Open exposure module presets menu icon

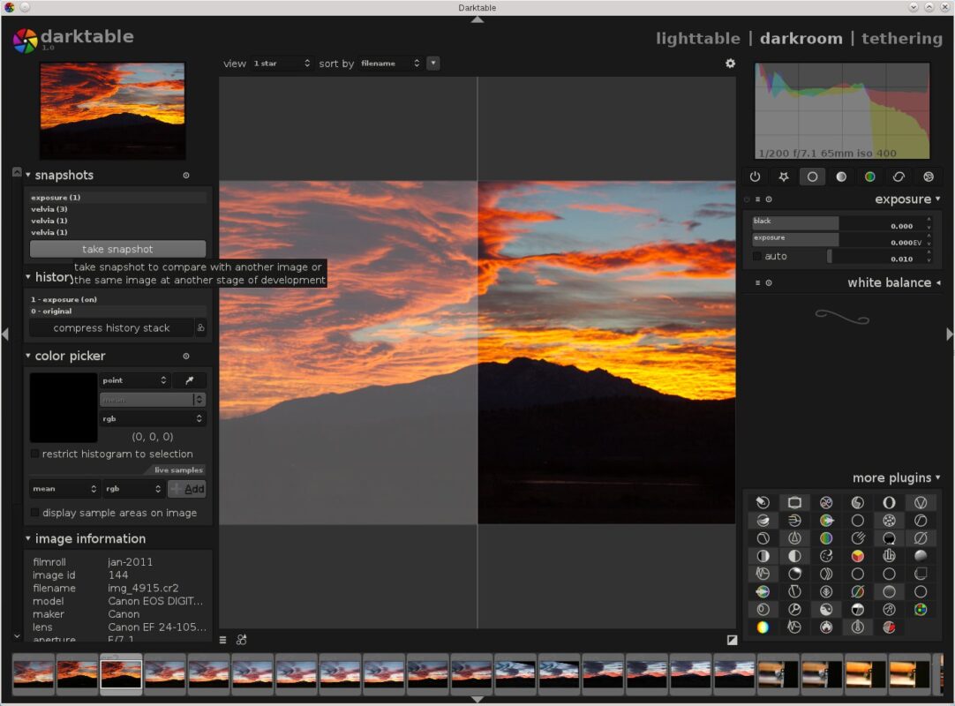coord(757,199)
